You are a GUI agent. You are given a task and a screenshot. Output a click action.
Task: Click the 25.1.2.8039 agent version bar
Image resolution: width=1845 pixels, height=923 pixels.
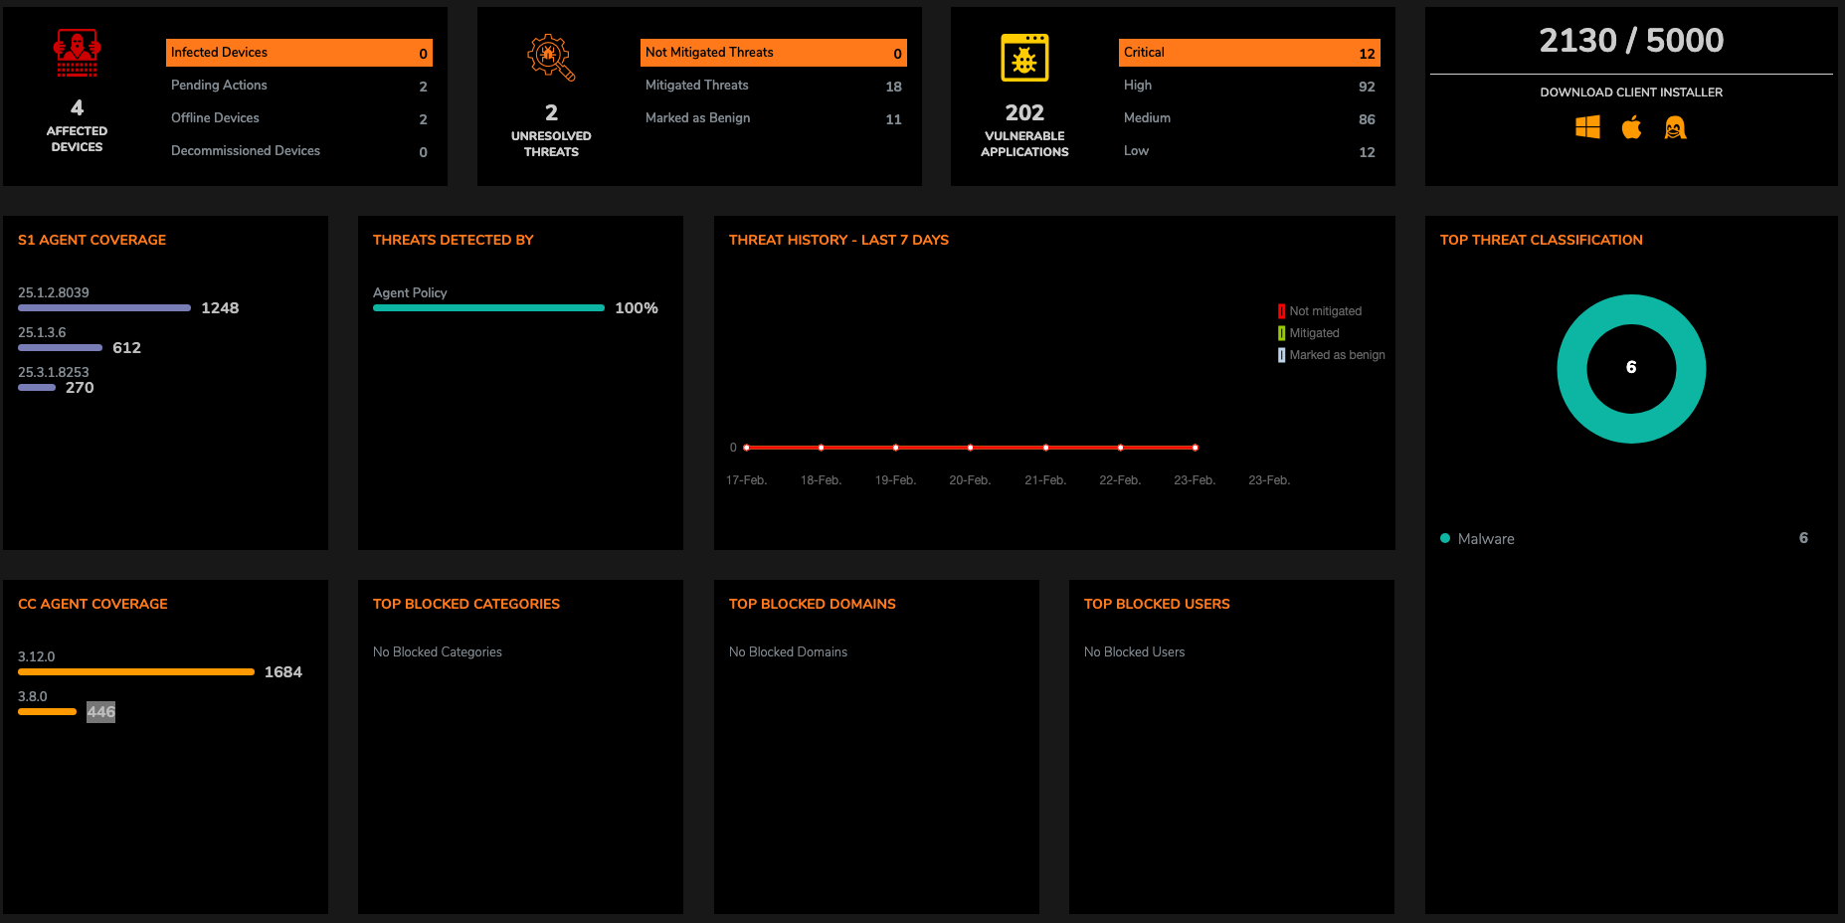pyautogui.click(x=104, y=308)
